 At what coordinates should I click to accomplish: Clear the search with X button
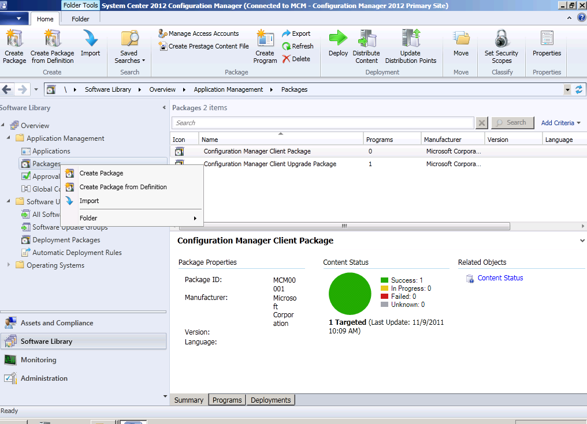coord(482,123)
